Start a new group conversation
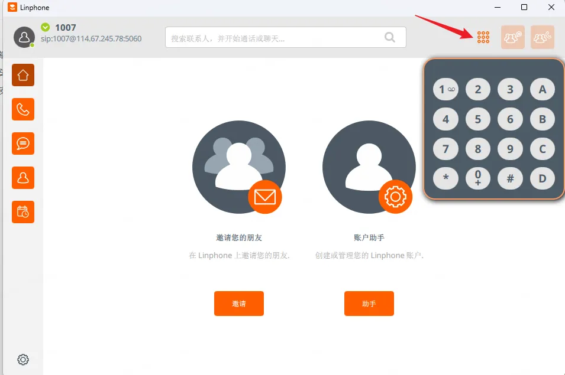Screen dimensions: 565x375 click(512, 37)
